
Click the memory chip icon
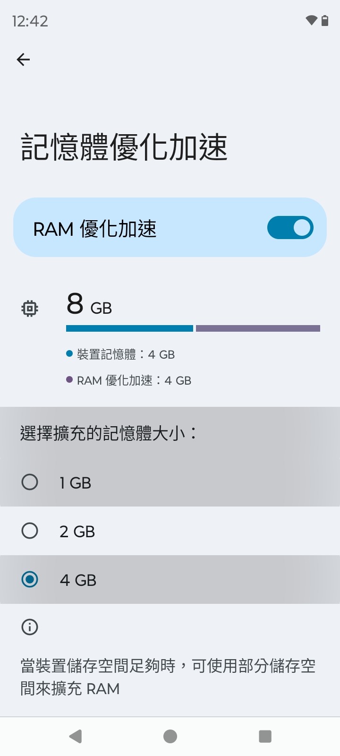point(30,309)
